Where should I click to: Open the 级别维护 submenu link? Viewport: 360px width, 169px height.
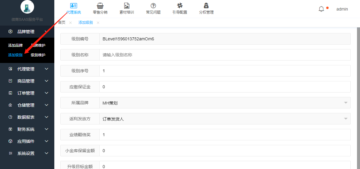click(38, 55)
